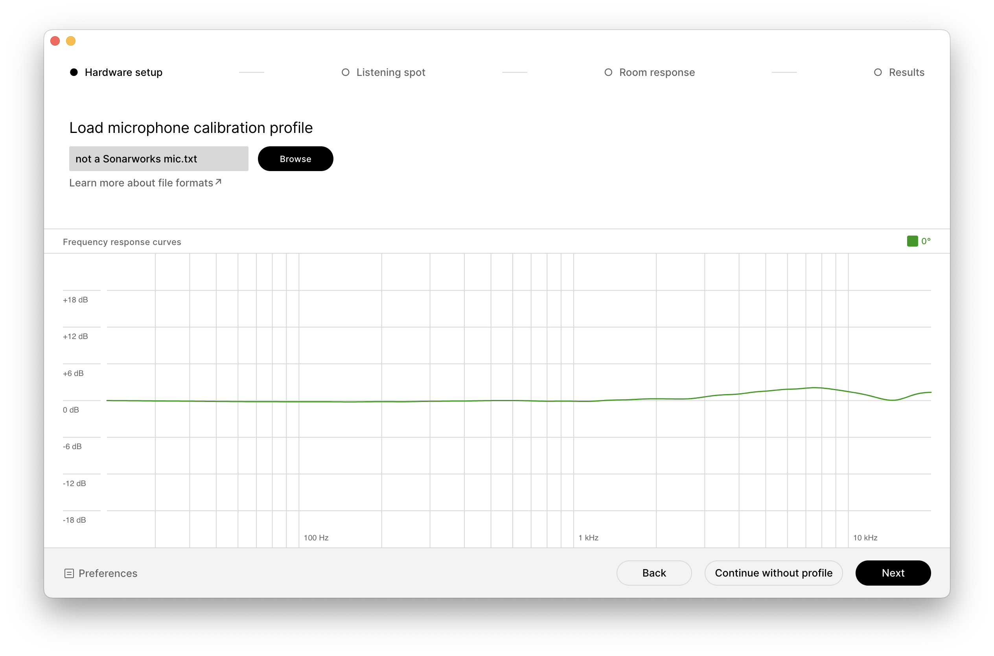This screenshot has width=994, height=656.
Task: Click the red close window button
Action: (55, 41)
